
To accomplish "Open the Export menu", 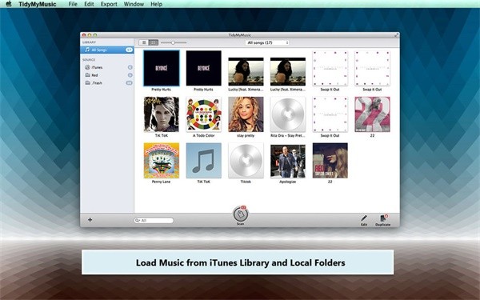I will 109,4.
